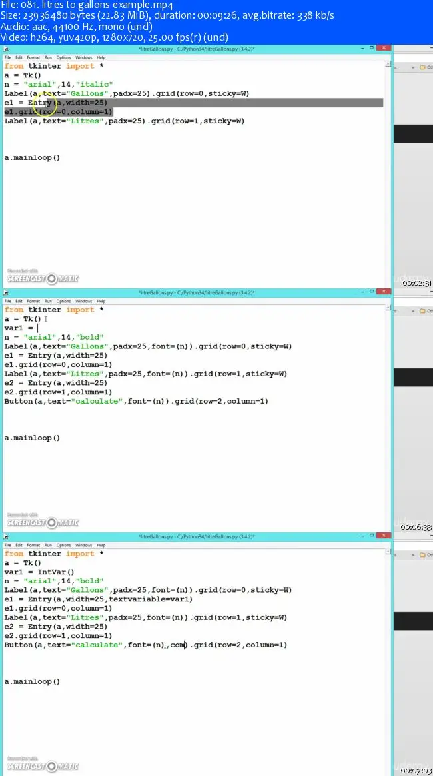The image size is (433, 776).
Task: Open Options menu in the 00:07:03 frame window
Action: click(x=63, y=545)
